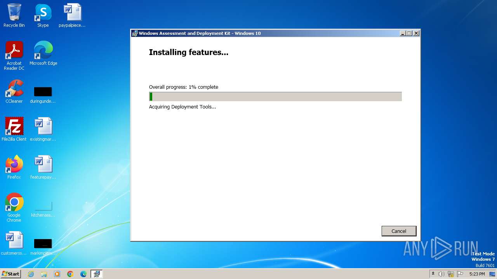This screenshot has height=279, width=497.
Task: Launch Google Chrome desktop shortcut
Action: 14,208
